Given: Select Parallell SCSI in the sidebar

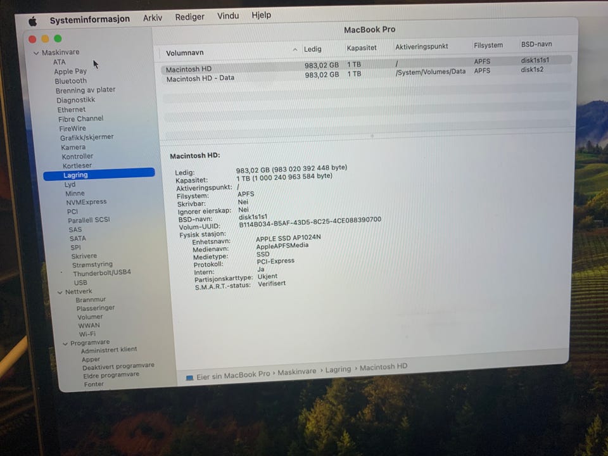Looking at the screenshot, I should click(x=89, y=220).
